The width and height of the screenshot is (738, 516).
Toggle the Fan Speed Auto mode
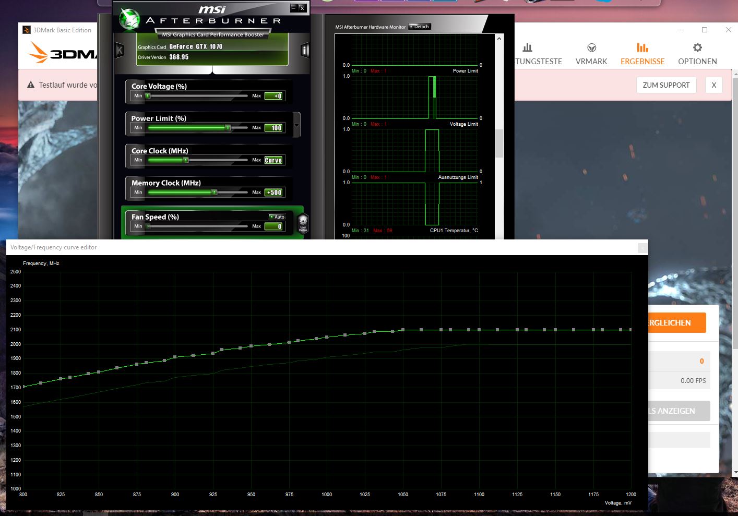pos(277,217)
